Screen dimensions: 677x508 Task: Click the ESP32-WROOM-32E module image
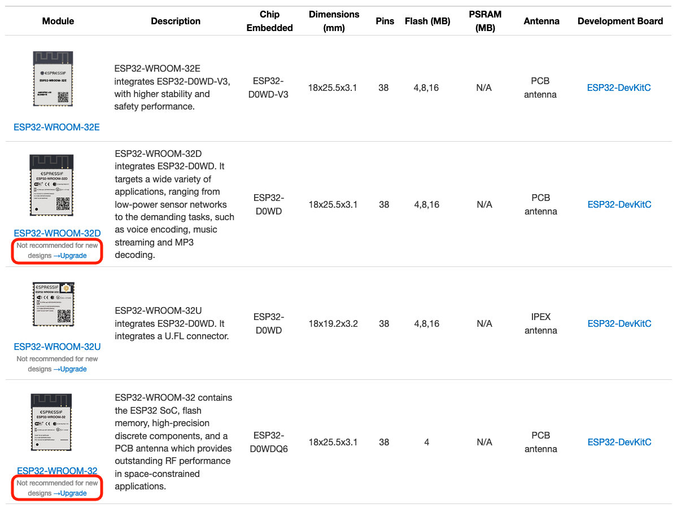tap(53, 78)
